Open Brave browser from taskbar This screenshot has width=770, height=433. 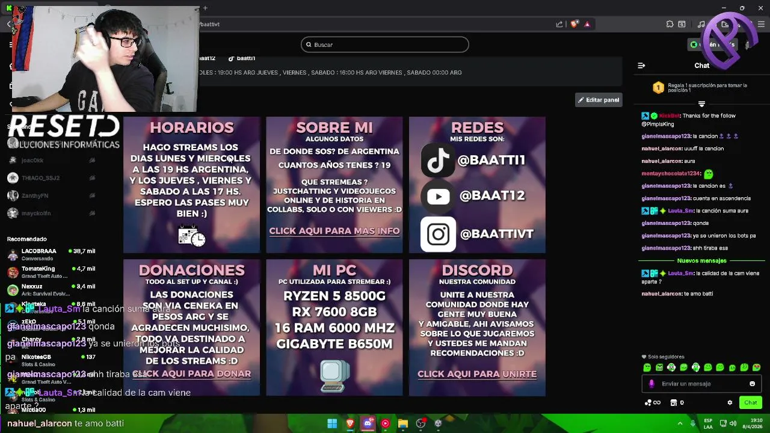[x=350, y=423]
